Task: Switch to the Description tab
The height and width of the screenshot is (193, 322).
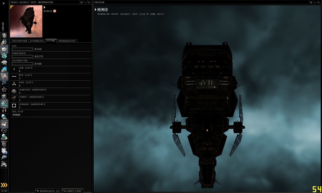Action: (19, 41)
